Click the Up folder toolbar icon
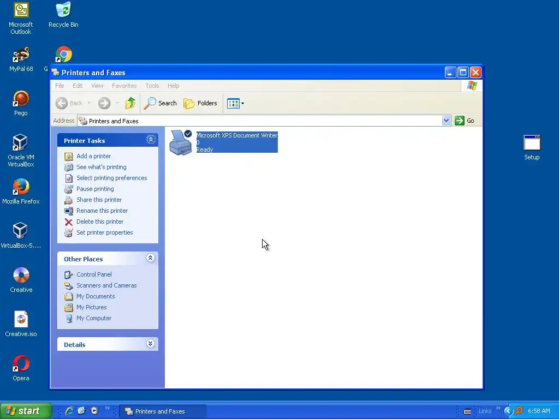559x419 pixels. click(x=130, y=103)
